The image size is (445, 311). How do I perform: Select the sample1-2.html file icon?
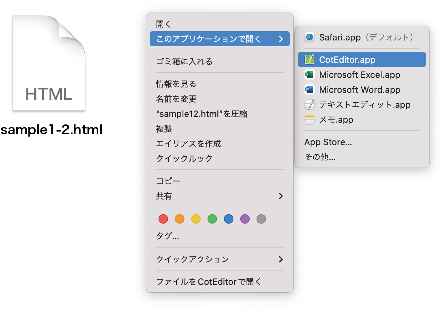[49, 63]
